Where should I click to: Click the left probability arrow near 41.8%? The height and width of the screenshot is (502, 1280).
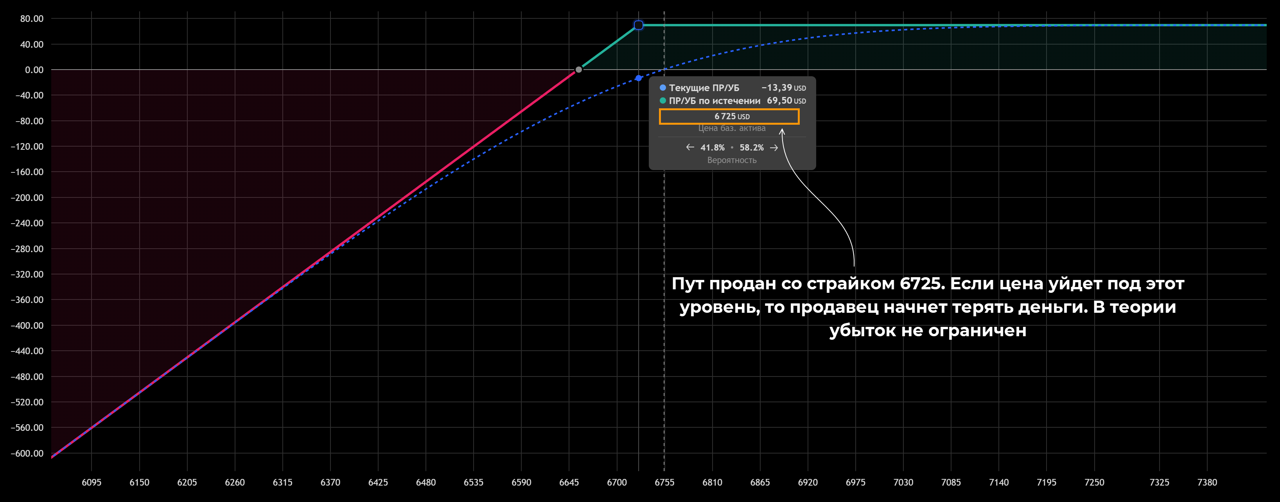(690, 147)
